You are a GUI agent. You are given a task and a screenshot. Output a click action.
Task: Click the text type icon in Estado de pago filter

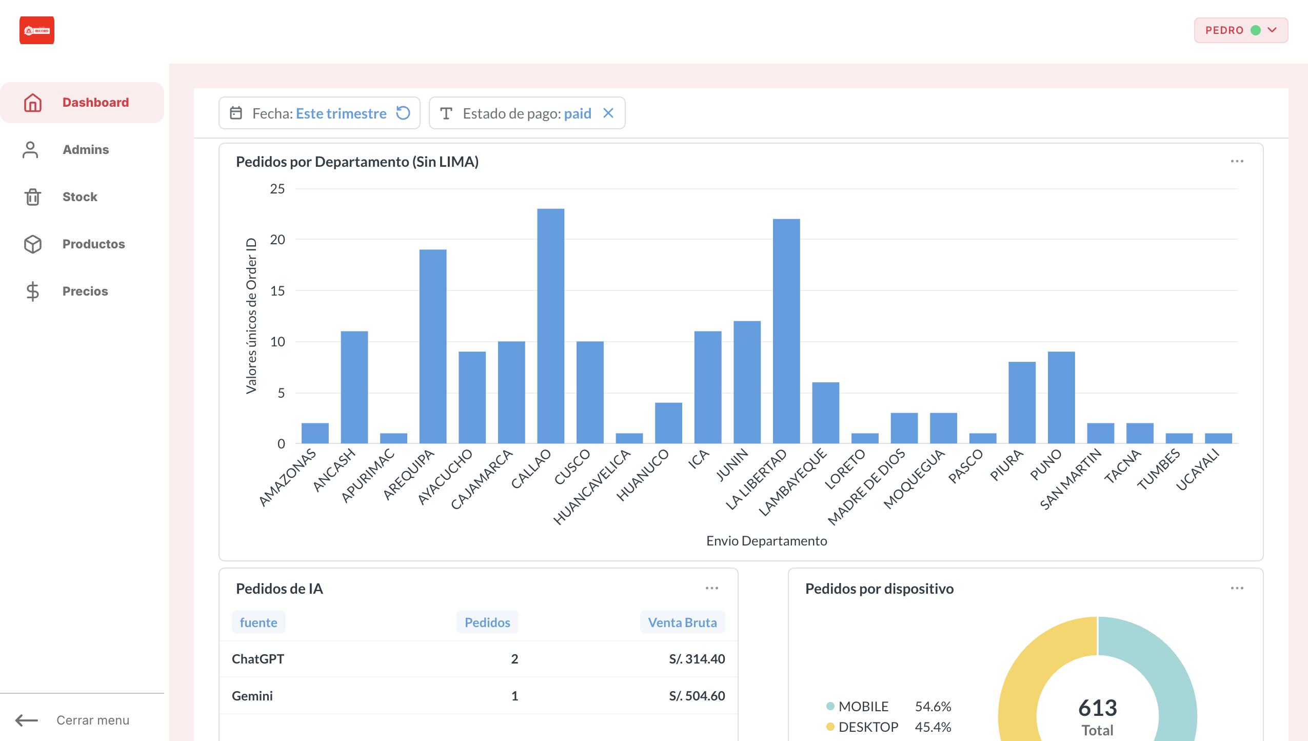coord(446,113)
